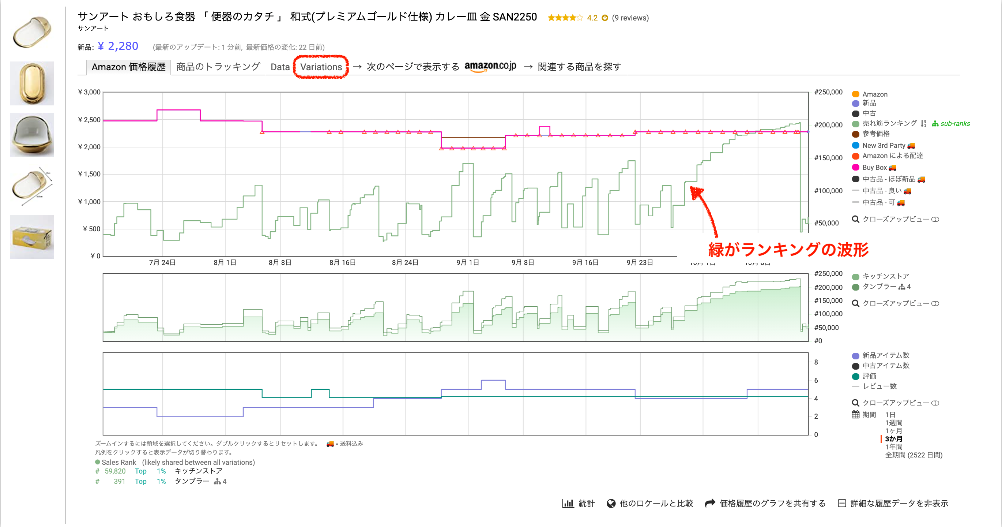Click the rating info circle icon next to 4.2
Image resolution: width=1002 pixels, height=527 pixels.
click(604, 18)
